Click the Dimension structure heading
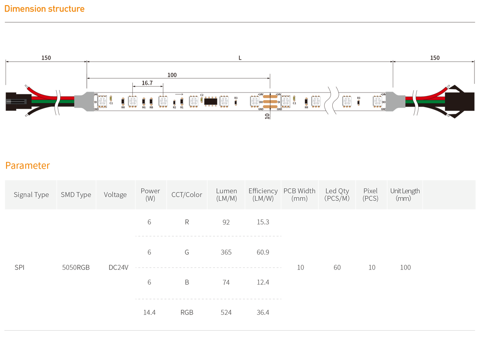 pos(44,9)
